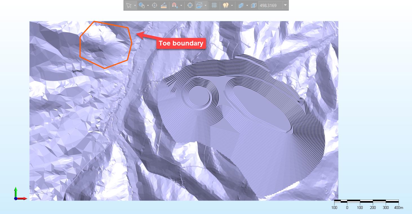
Task: Click the Toe boundary annotation label
Action: coord(181,43)
